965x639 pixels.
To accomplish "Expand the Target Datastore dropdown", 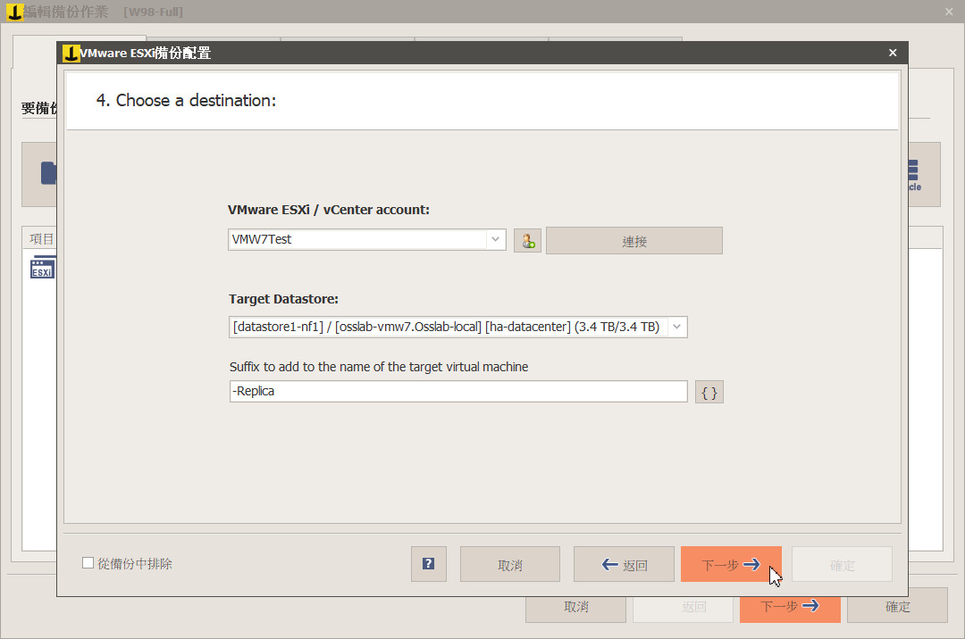I will coord(675,327).
